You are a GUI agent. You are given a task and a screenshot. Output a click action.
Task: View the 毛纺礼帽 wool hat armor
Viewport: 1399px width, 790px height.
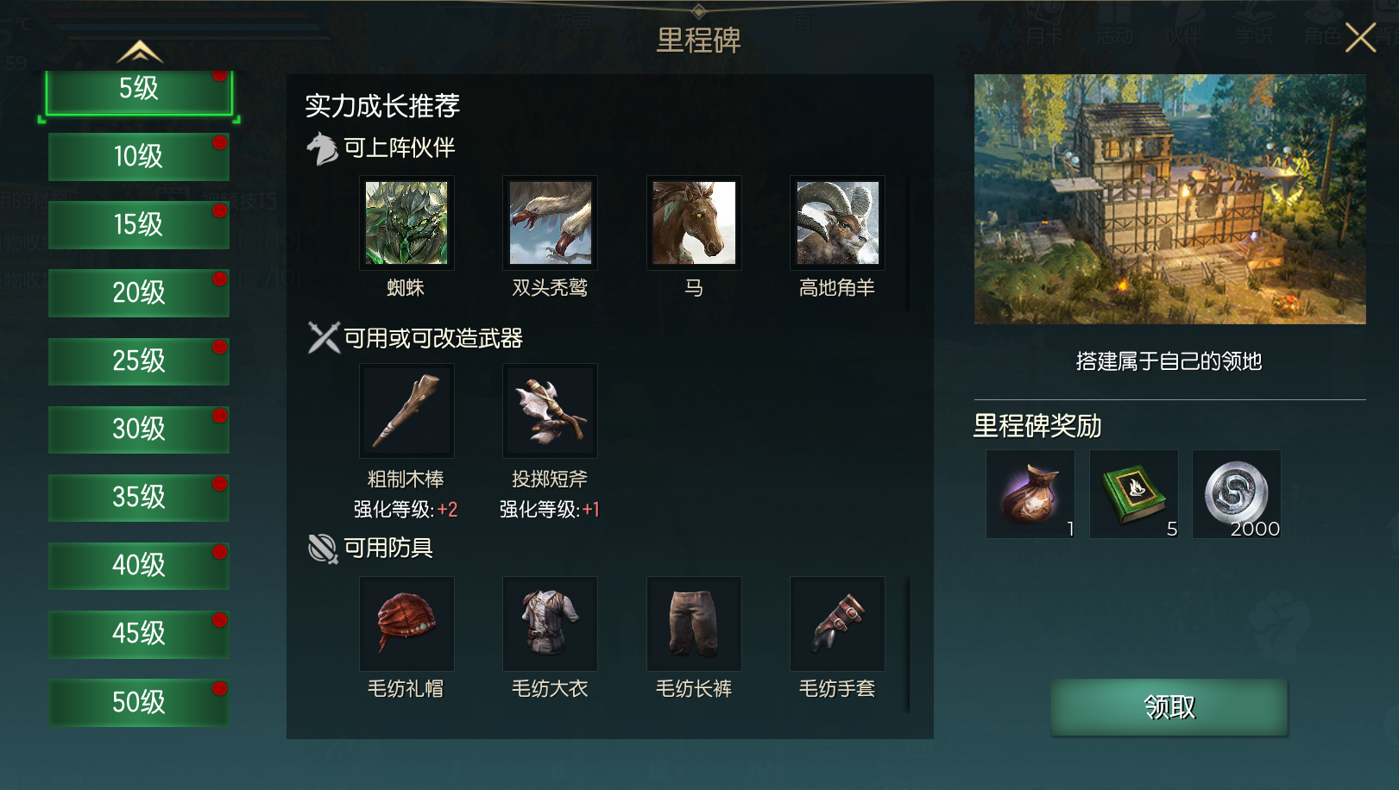pyautogui.click(x=406, y=624)
